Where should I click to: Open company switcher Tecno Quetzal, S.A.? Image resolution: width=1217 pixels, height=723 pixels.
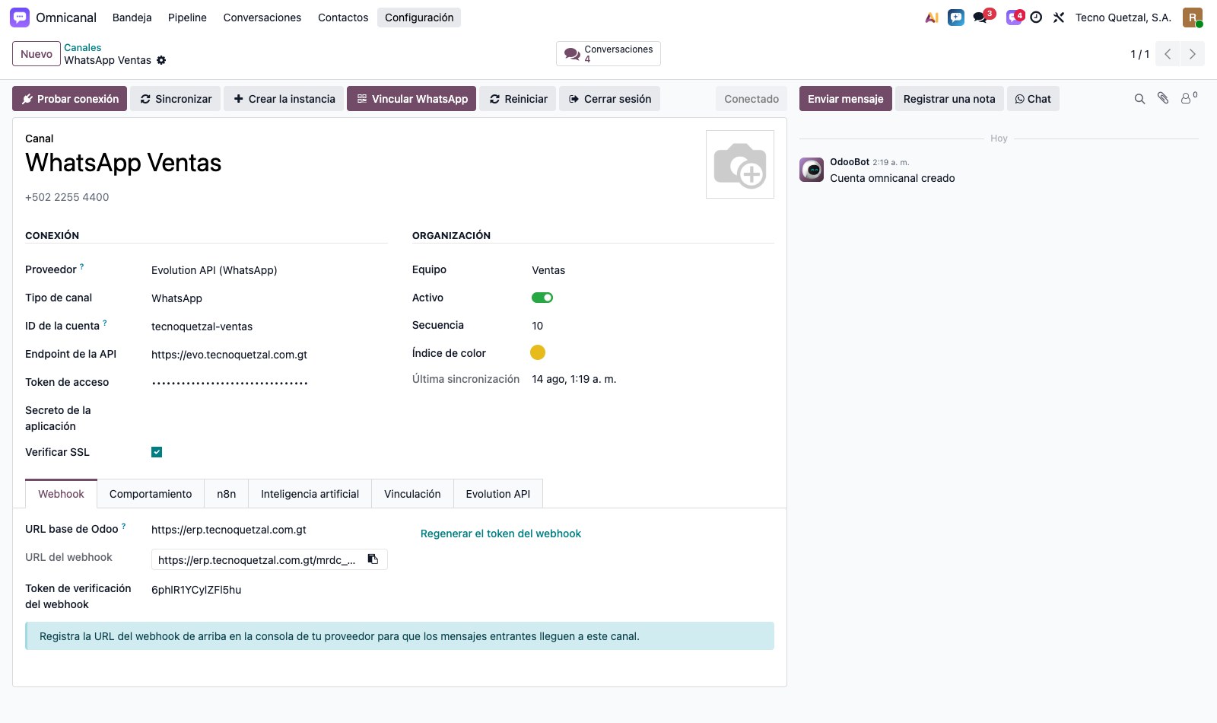point(1123,18)
